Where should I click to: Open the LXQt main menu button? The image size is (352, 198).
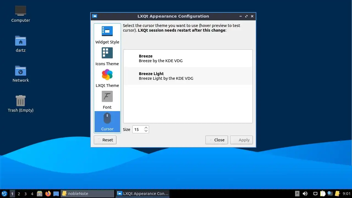tap(4, 194)
